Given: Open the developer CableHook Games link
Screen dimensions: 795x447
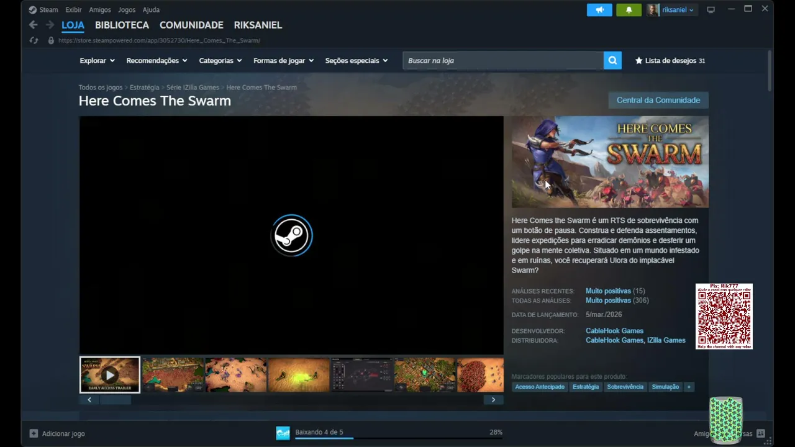Looking at the screenshot, I should coord(614,331).
